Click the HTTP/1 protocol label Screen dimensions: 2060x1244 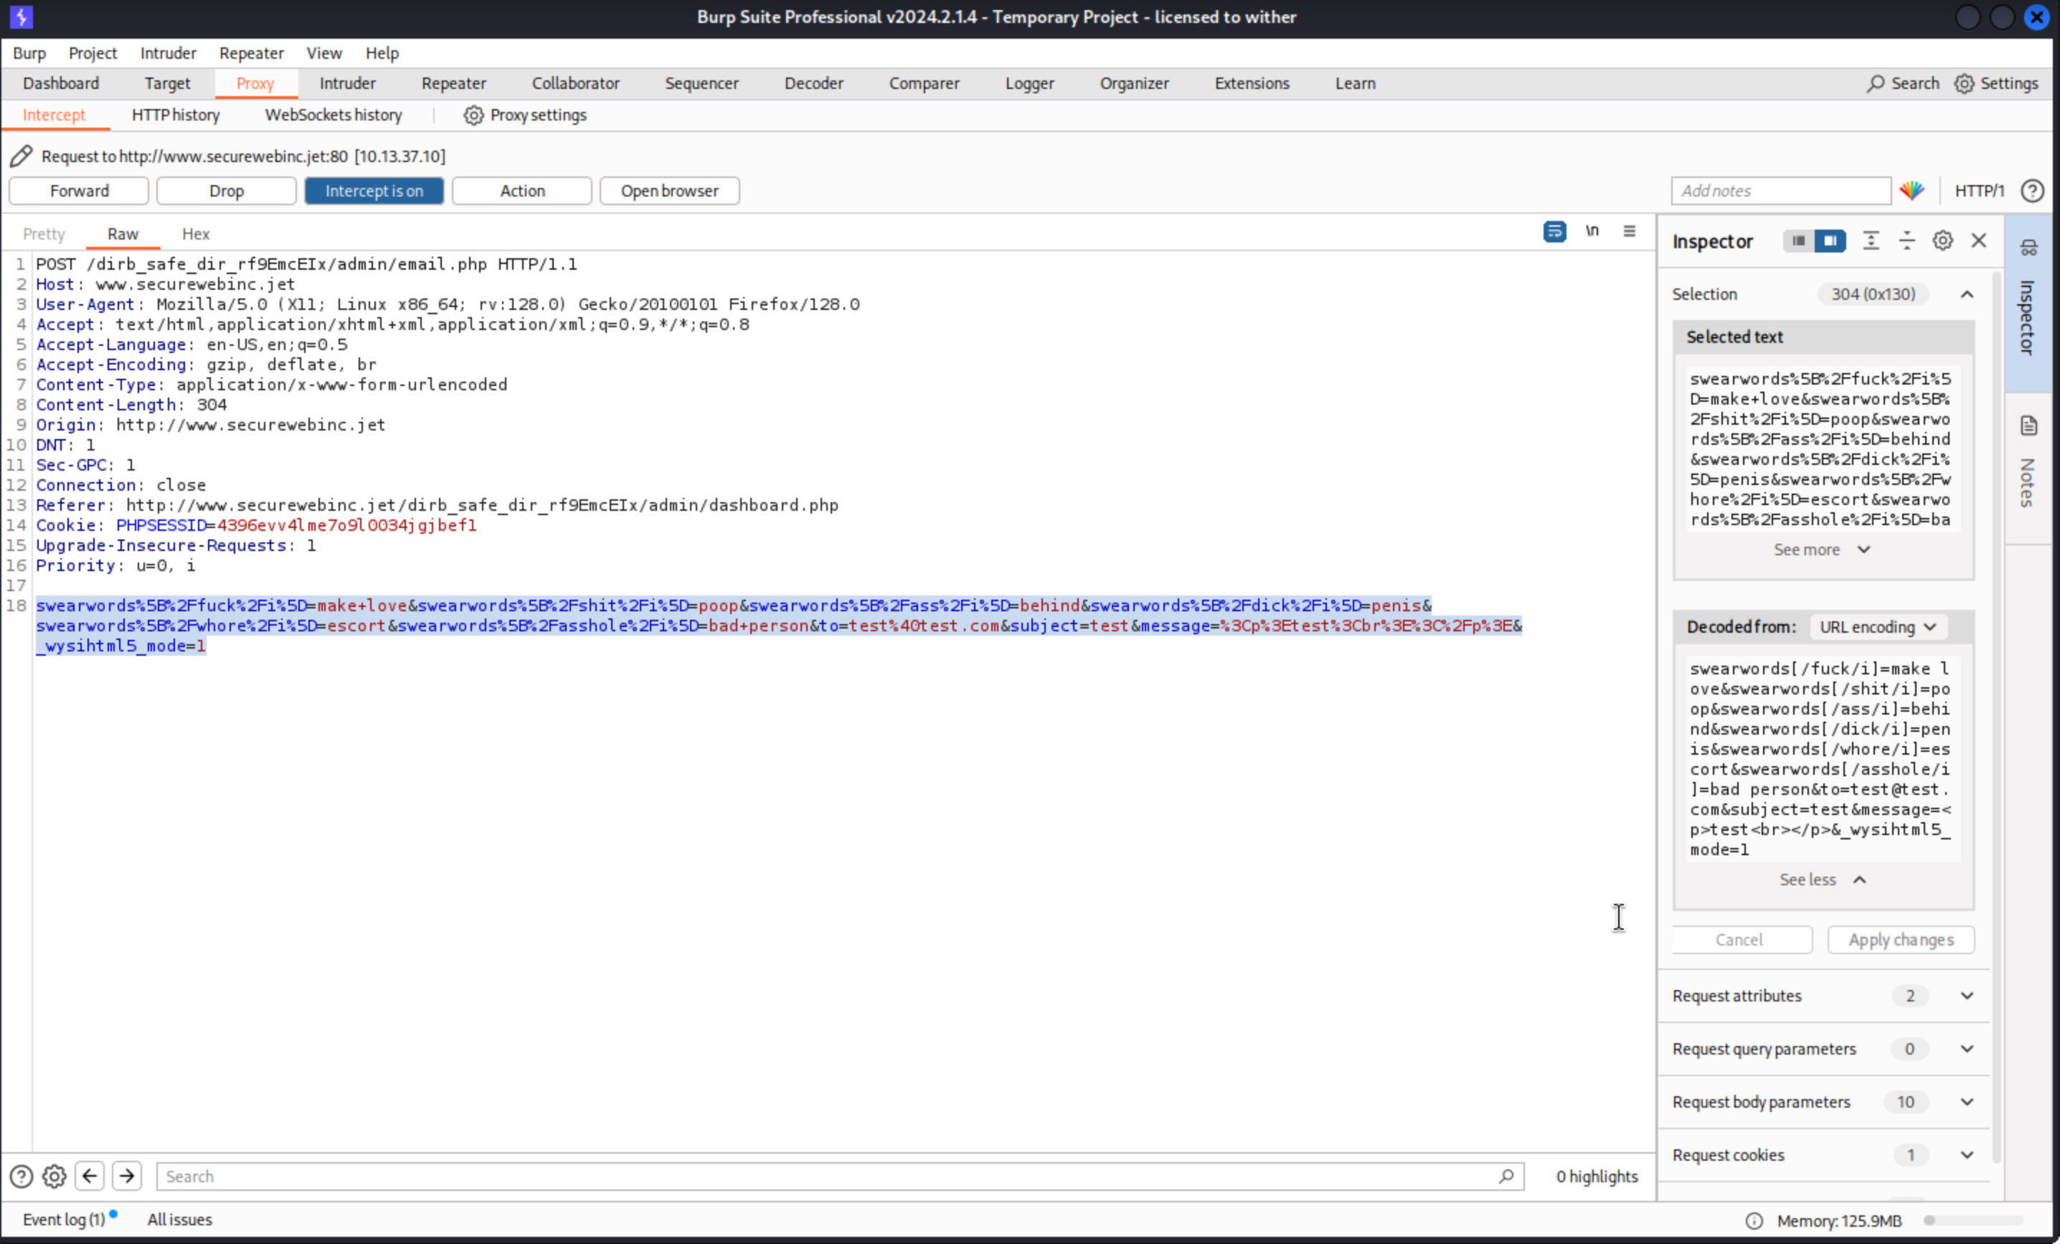(1980, 191)
